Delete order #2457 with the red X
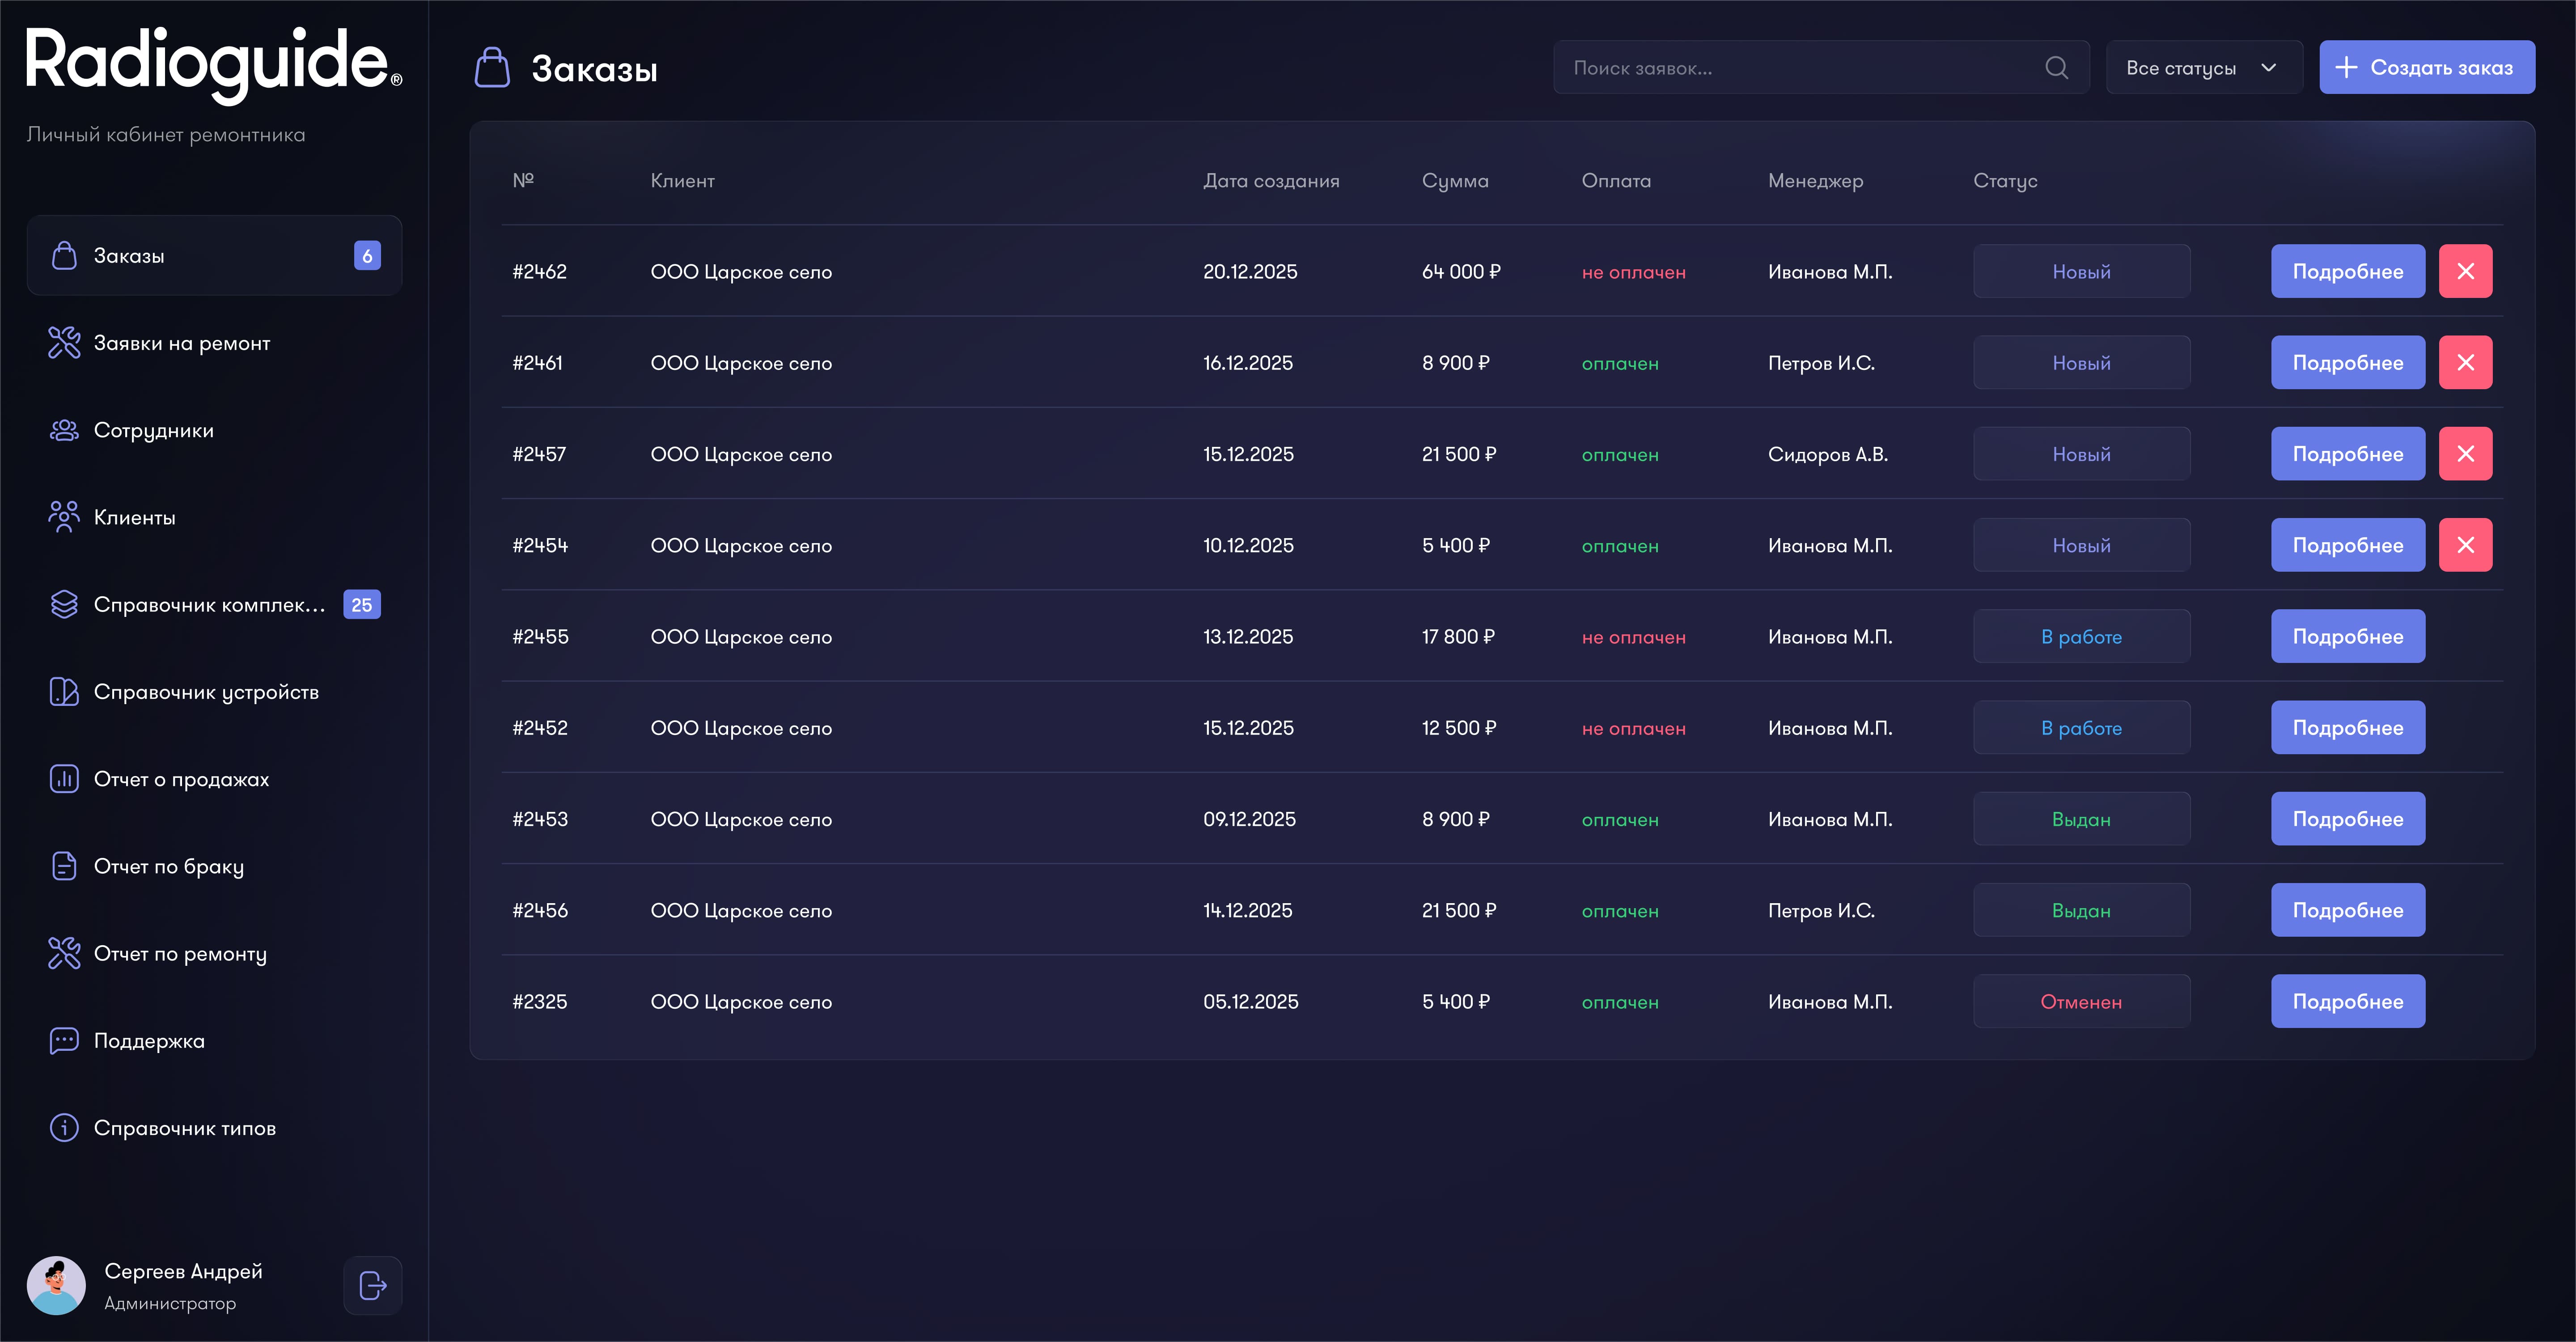This screenshot has height=1342, width=2576. pos(2465,453)
